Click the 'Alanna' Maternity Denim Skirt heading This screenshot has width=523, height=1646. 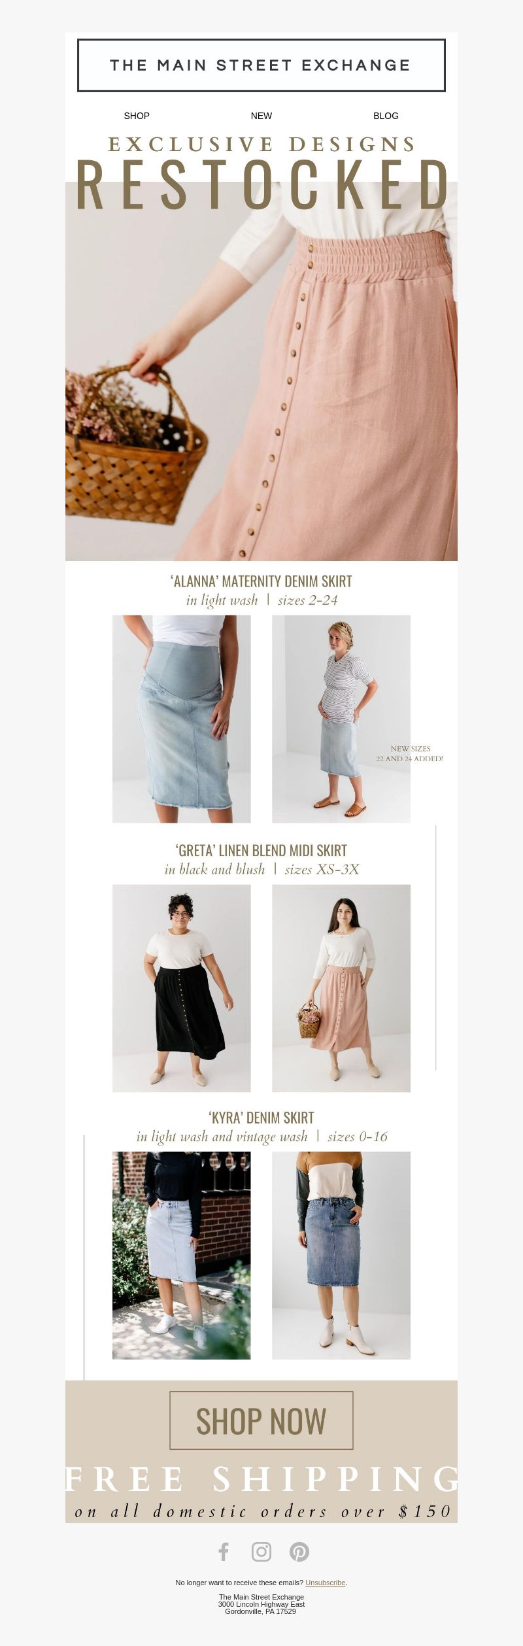(261, 581)
